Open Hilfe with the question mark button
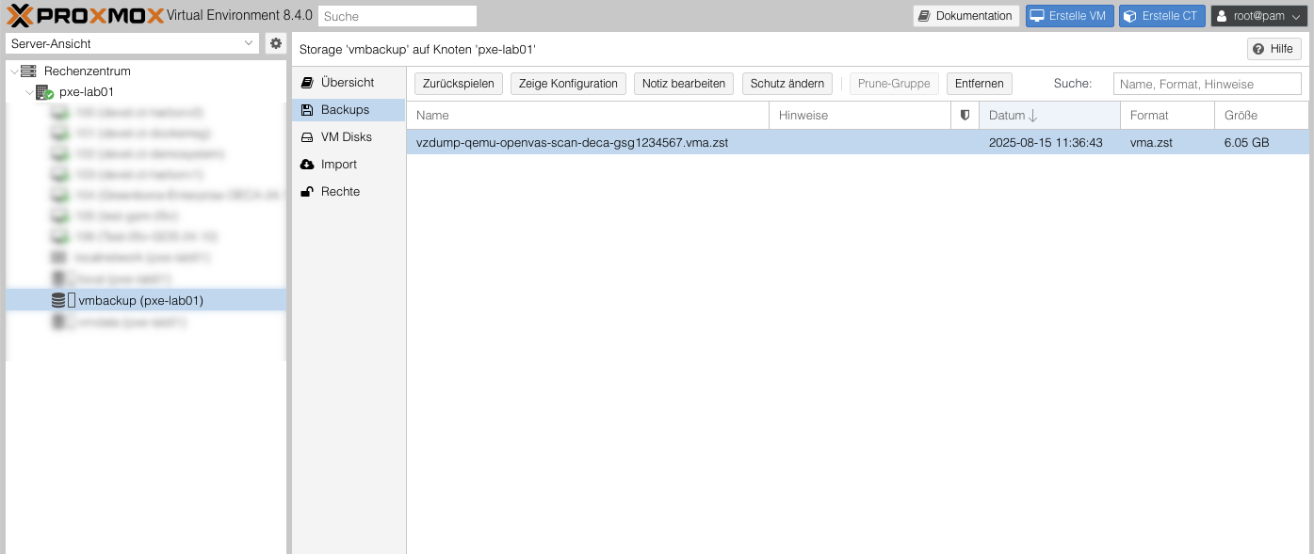 pyautogui.click(x=1273, y=49)
